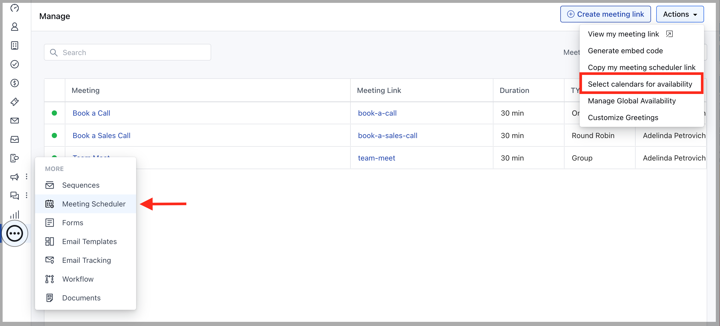This screenshot has height=326, width=720.
Task: Open Conversations chat bubbles icon
Action: coord(15,195)
